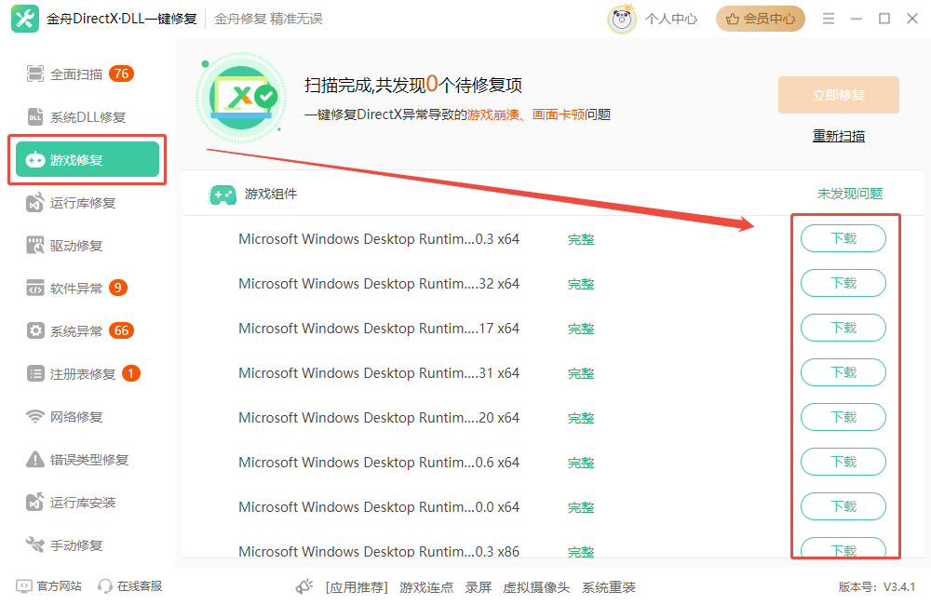
Task: Open 个人中心 account link
Action: 671,19
